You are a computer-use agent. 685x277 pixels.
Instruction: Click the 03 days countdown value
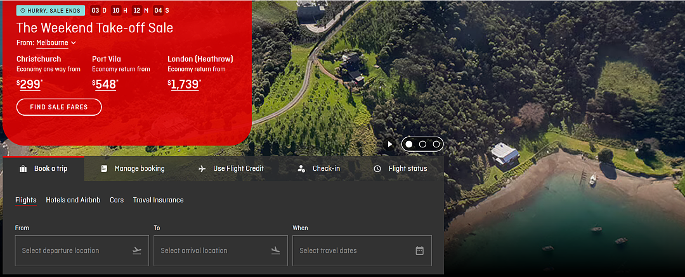point(95,11)
